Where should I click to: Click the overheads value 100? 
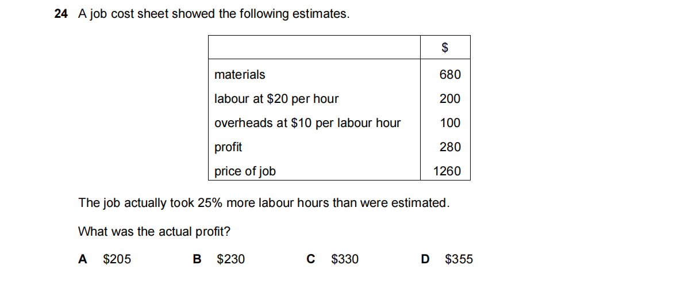449,123
